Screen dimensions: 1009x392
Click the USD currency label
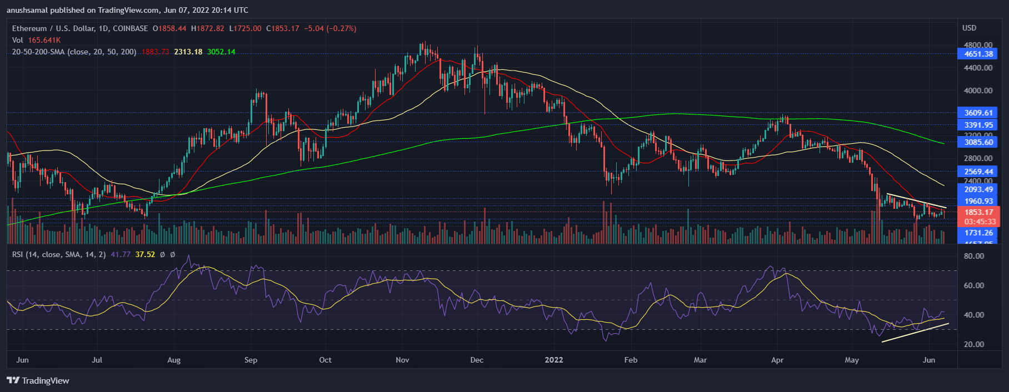pos(969,28)
